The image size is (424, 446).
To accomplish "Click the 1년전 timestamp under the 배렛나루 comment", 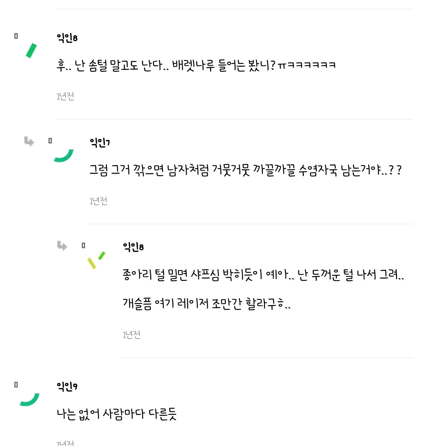I will pyautogui.click(x=66, y=96).
